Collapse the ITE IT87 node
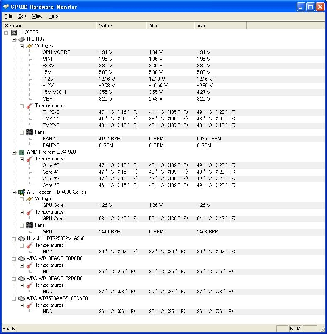 (14, 39)
